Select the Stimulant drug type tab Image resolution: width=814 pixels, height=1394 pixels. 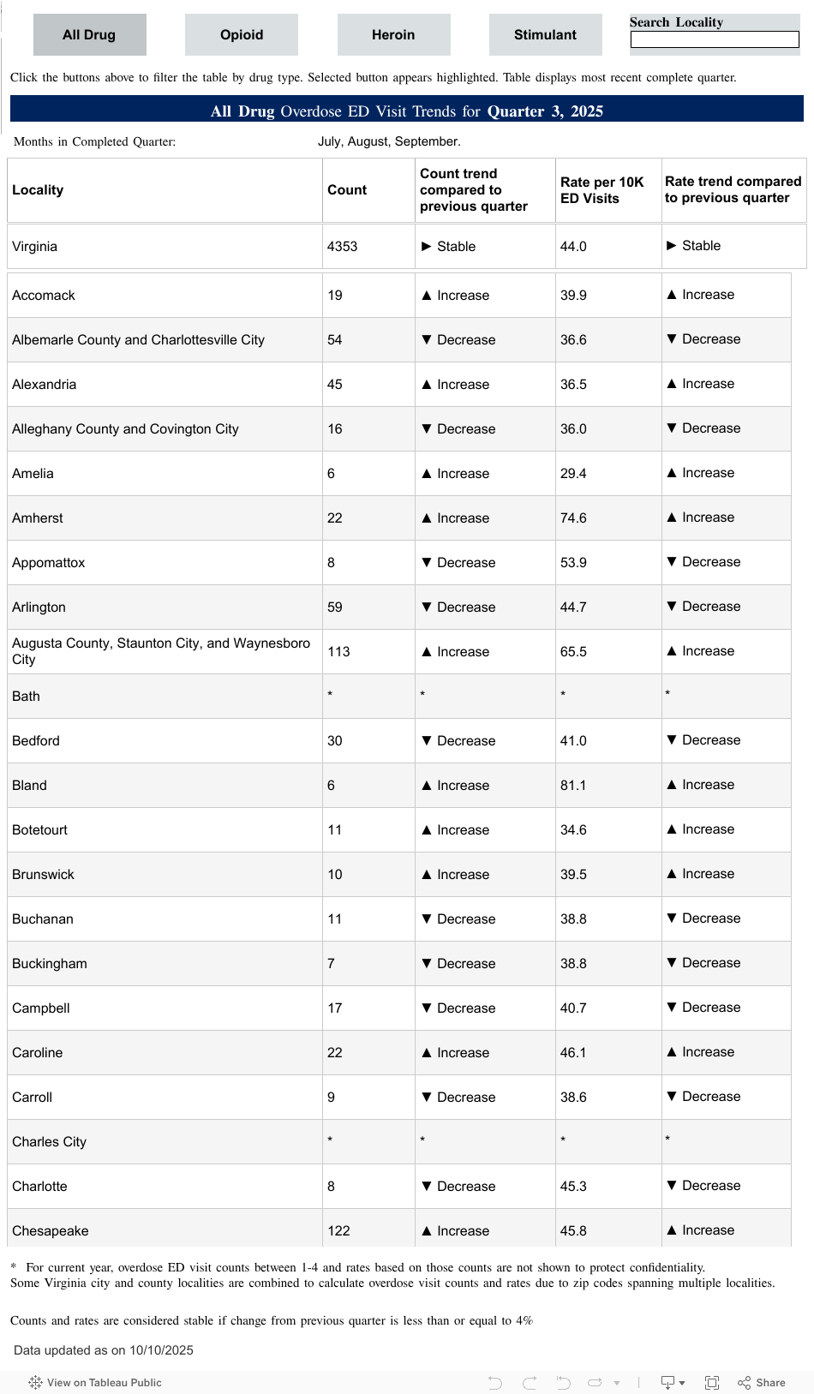[545, 35]
